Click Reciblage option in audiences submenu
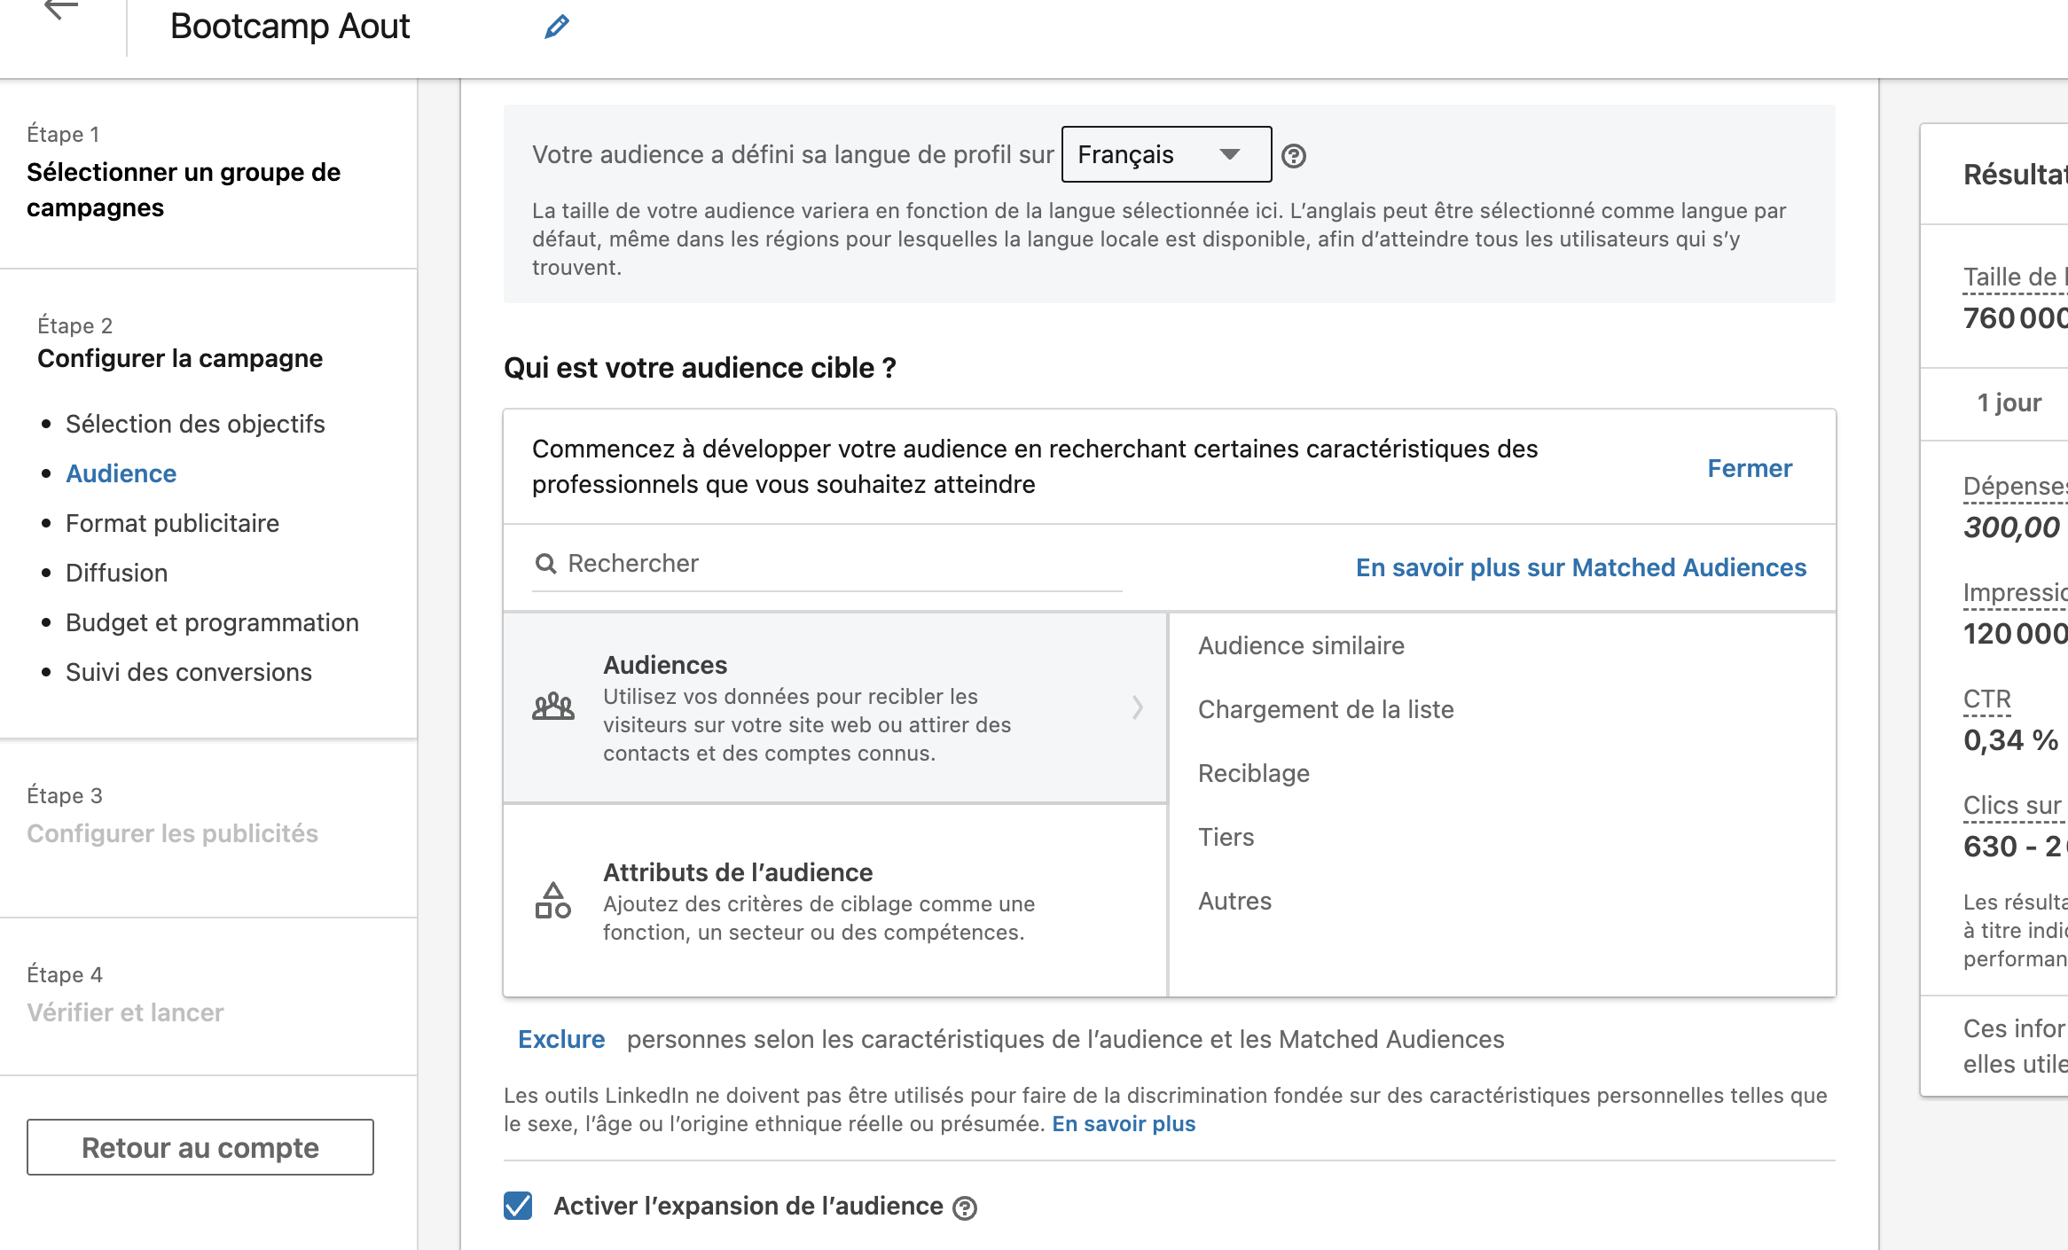2068x1250 pixels. [1254, 773]
